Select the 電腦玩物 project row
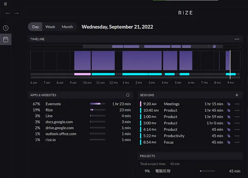248x178 pixels. (191, 171)
